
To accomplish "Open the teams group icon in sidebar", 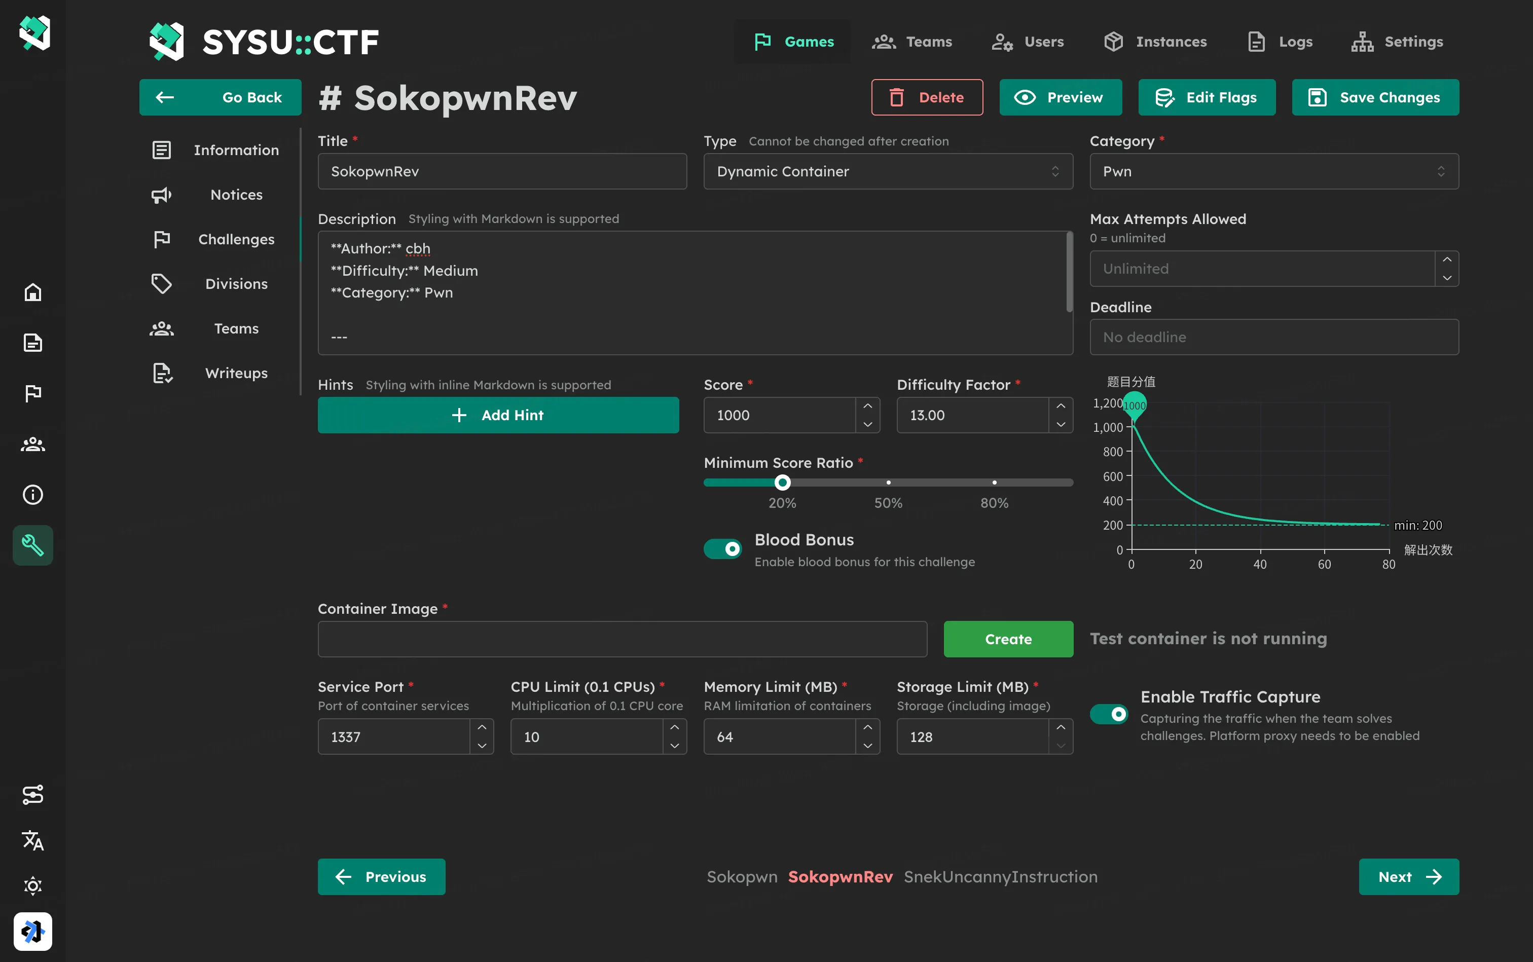I will click(32, 444).
